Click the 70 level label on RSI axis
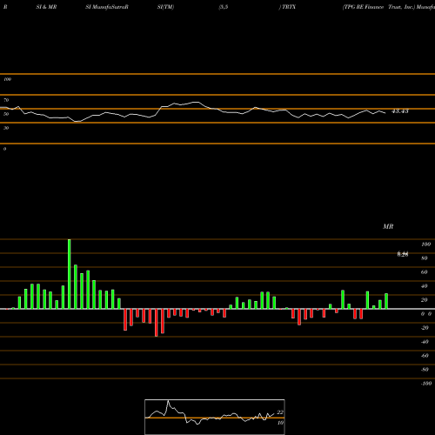Viewport: 435px width, 435px height. pyautogui.click(x=6, y=100)
